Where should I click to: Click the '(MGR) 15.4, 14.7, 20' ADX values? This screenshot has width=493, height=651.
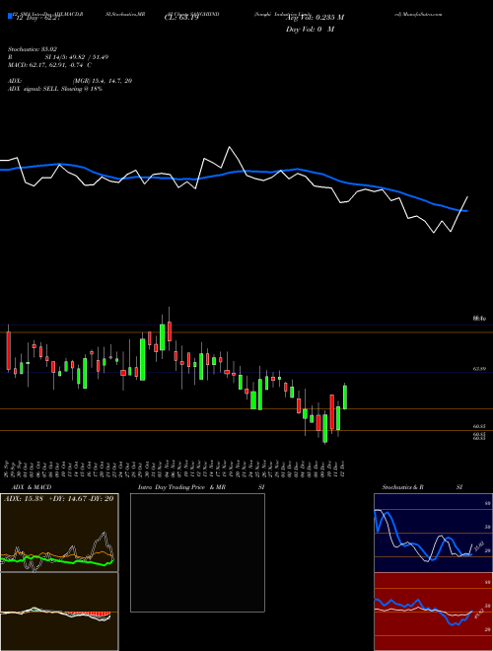point(103,81)
